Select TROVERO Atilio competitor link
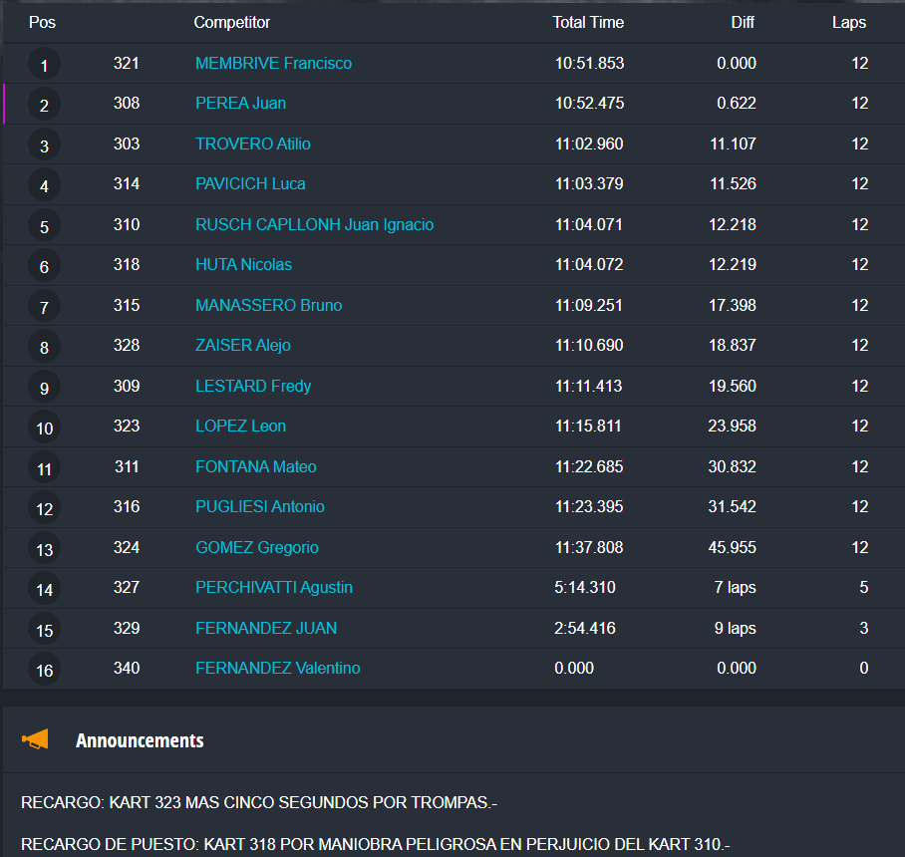Viewport: 905px width, 857px height. click(x=252, y=144)
